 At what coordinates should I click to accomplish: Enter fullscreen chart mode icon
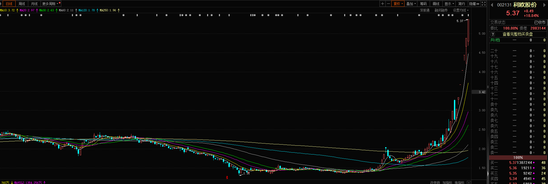pos(483,4)
